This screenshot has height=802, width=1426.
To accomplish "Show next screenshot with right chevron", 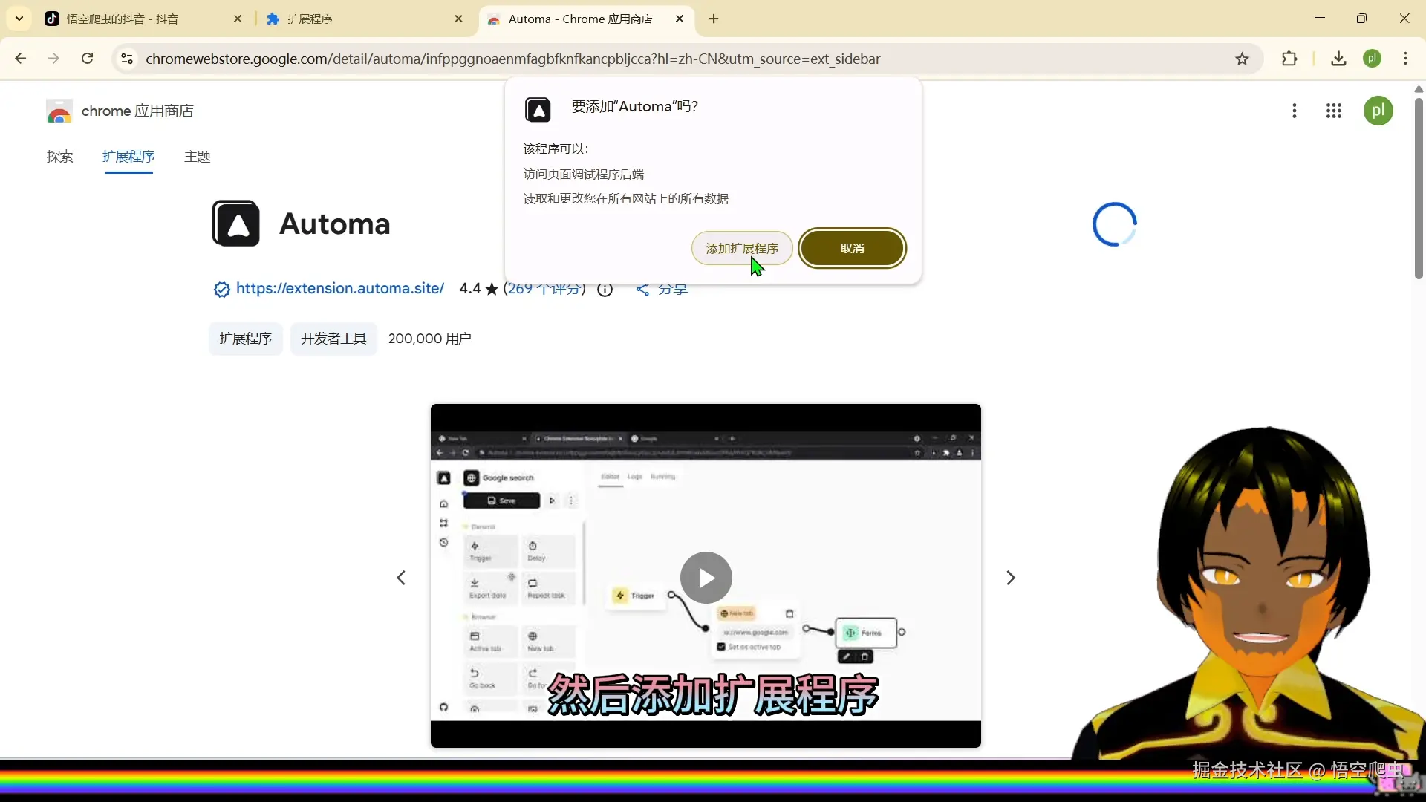I will [1010, 578].
